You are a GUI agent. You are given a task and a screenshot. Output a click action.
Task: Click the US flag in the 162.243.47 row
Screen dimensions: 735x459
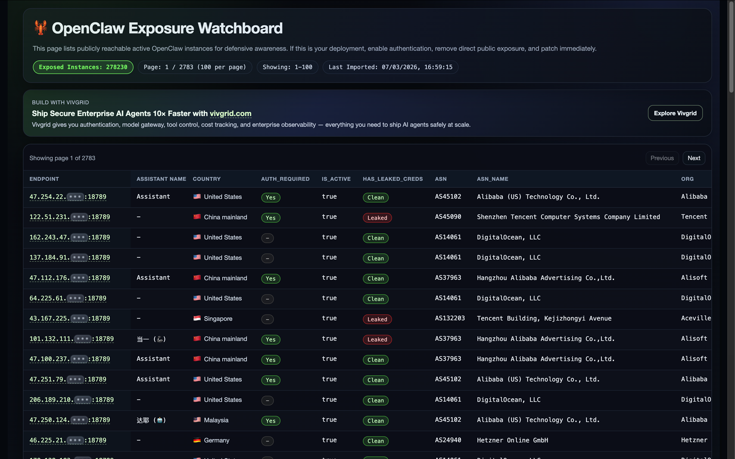click(197, 237)
